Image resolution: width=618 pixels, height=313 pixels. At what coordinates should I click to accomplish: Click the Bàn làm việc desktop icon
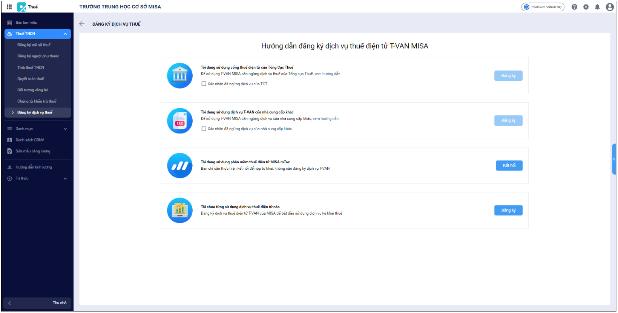(x=10, y=23)
